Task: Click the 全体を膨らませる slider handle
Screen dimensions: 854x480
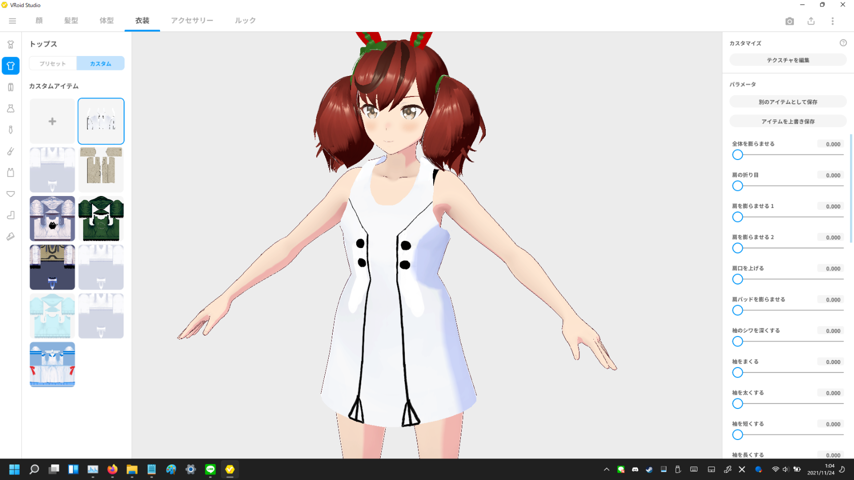Action: [x=737, y=155]
